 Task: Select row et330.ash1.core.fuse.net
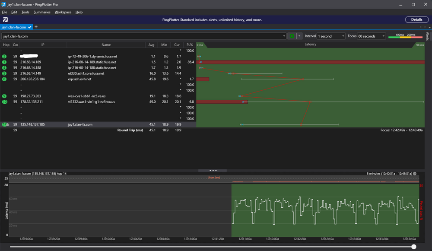click(98, 73)
